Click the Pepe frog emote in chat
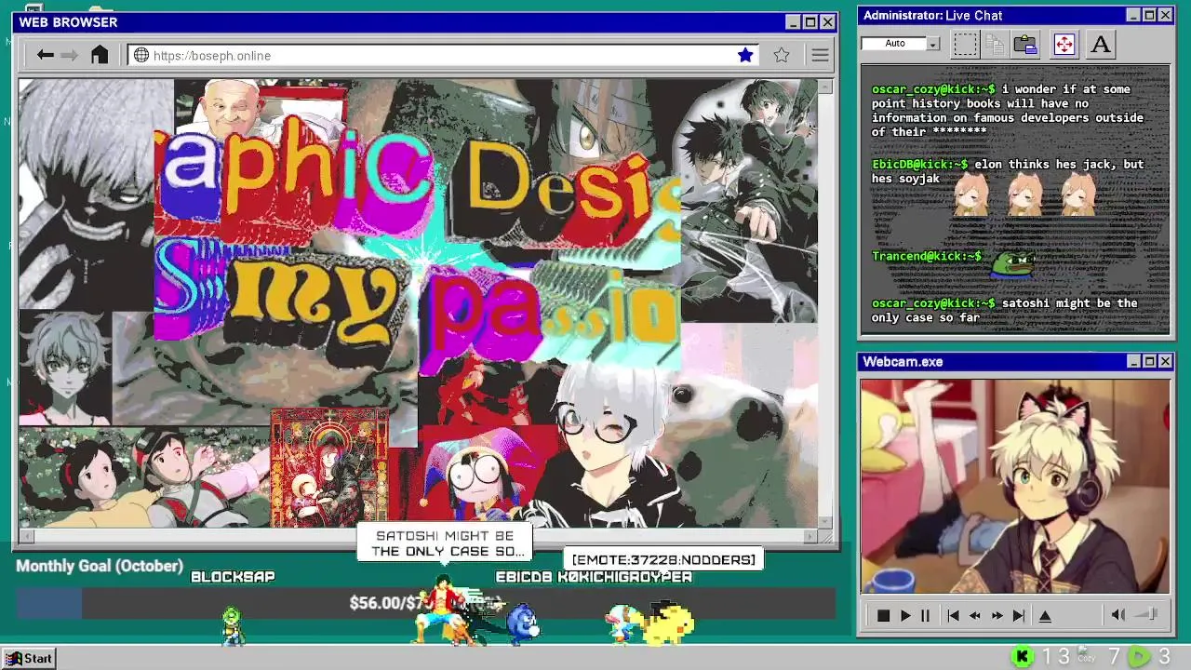Viewport: 1191px width, 670px height. click(1012, 264)
